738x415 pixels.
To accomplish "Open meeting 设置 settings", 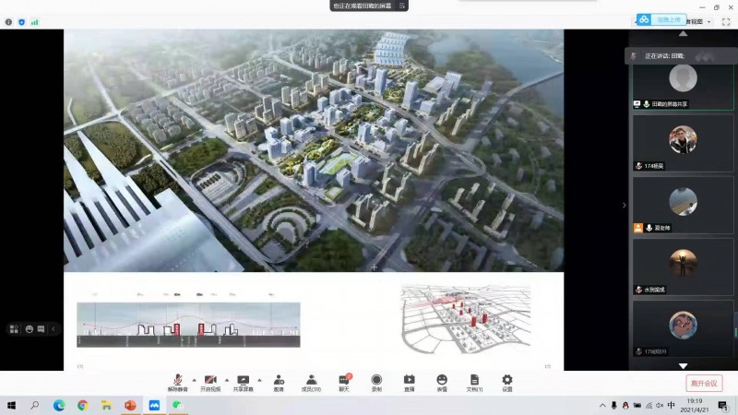I will (x=506, y=381).
